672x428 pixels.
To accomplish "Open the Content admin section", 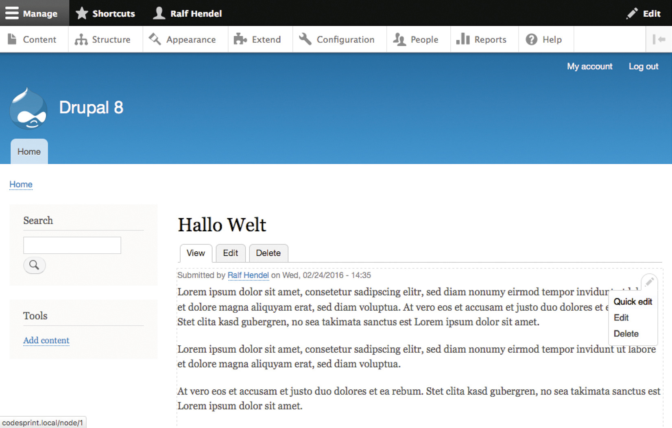I will point(33,40).
